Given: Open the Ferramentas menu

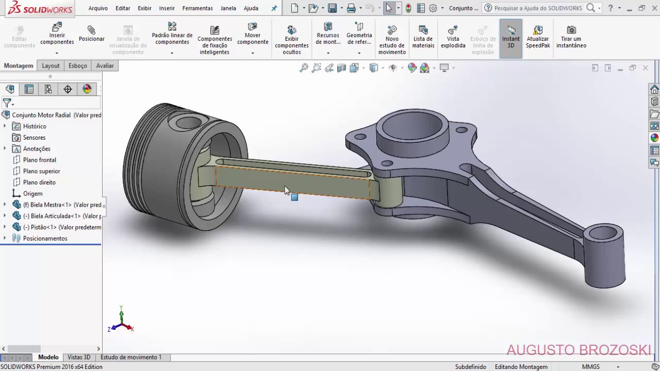Looking at the screenshot, I should coord(197,8).
